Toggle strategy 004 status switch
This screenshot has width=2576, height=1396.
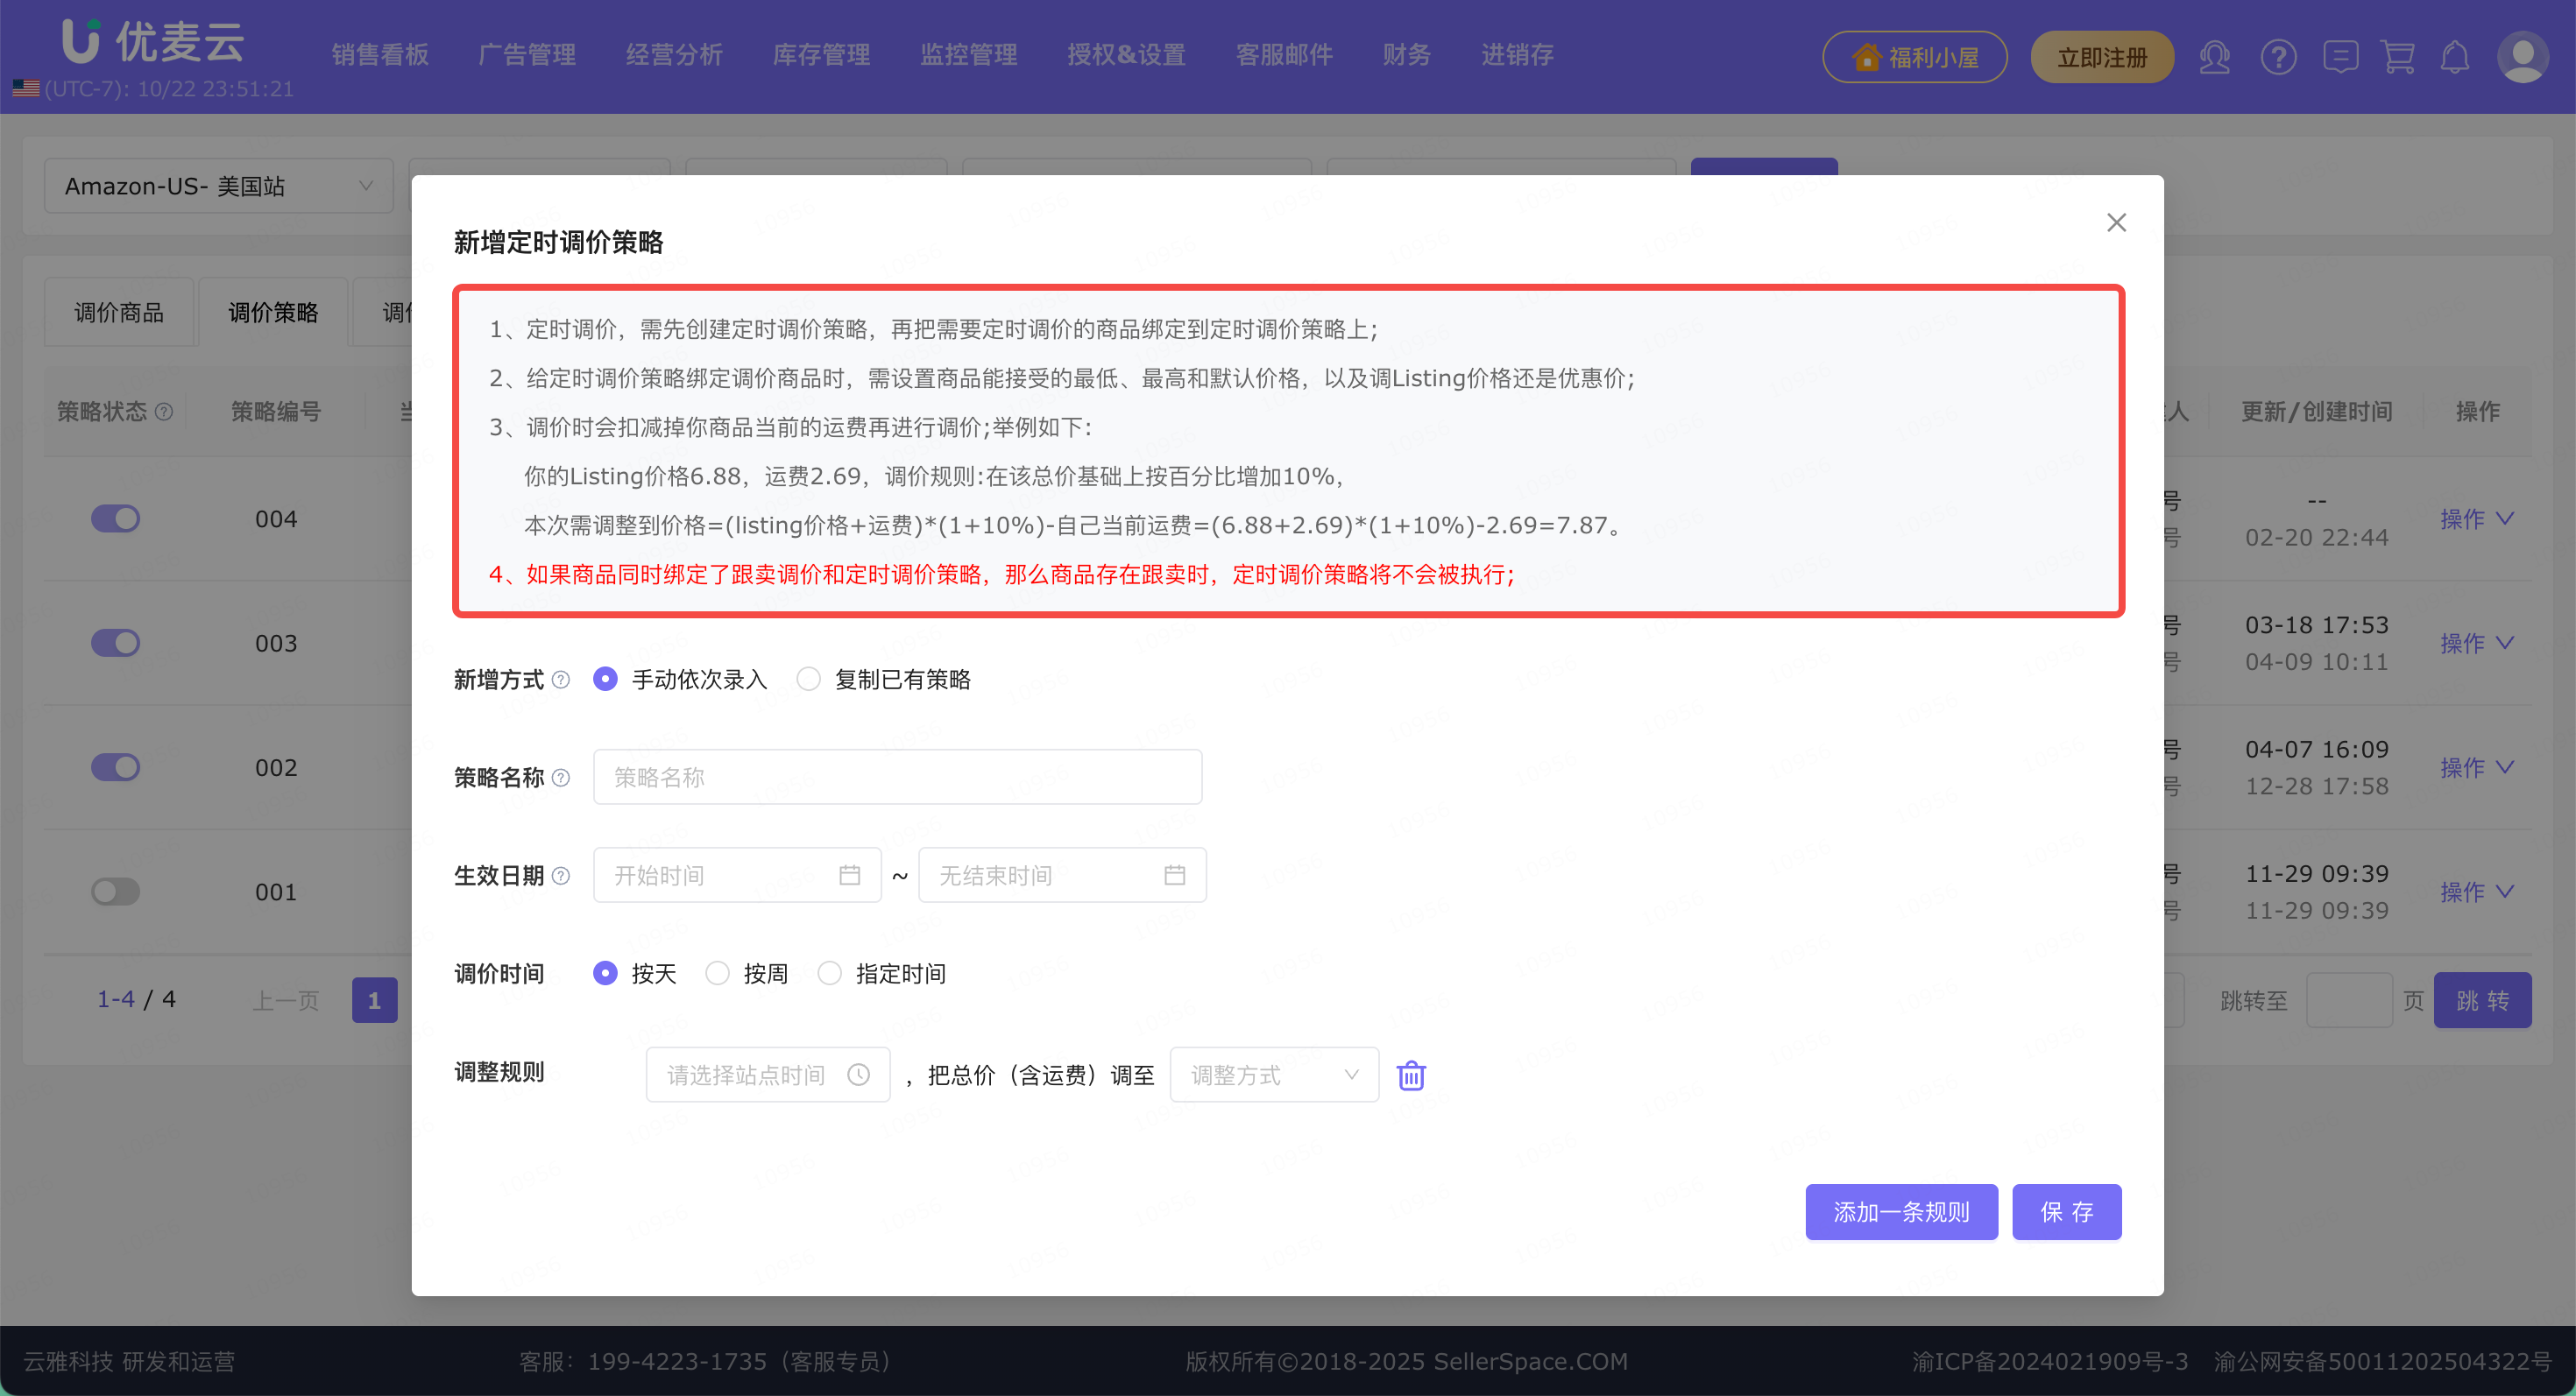[x=115, y=518]
